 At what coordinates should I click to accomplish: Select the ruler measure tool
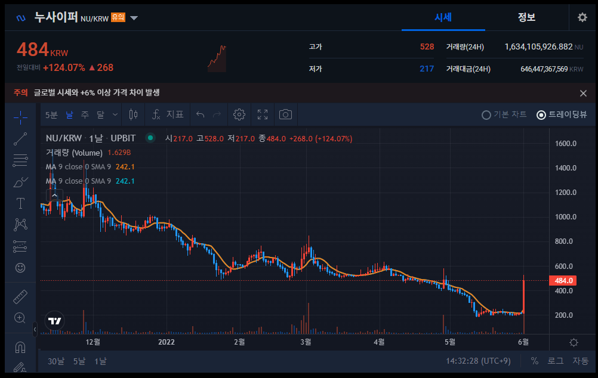pos(20,297)
